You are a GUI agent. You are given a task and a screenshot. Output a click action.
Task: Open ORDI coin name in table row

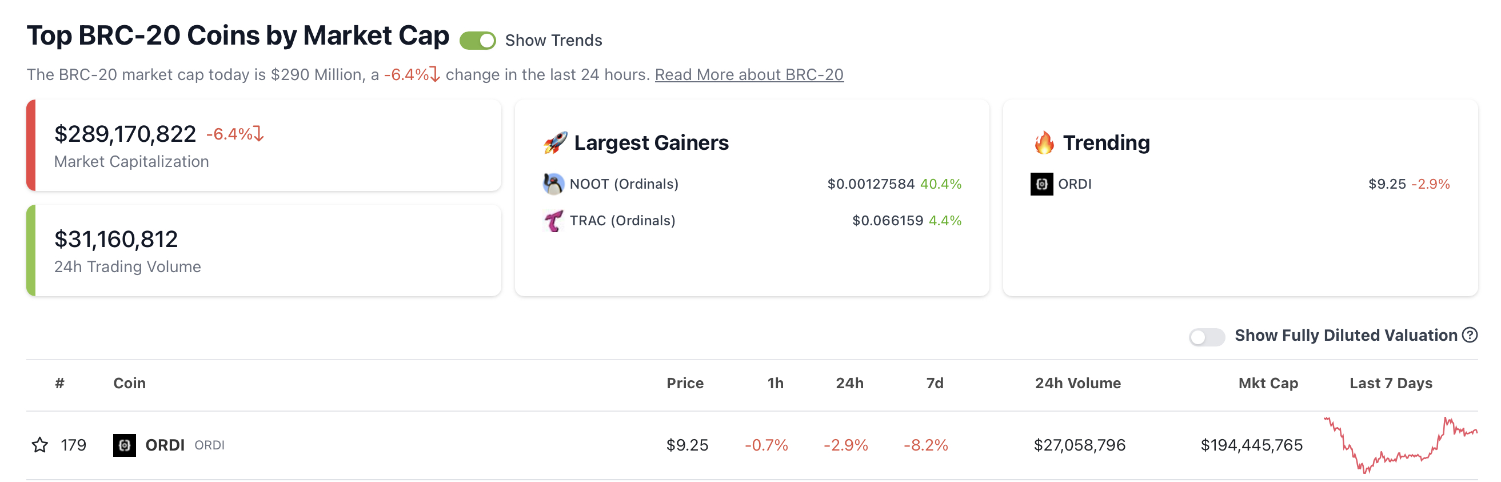point(165,445)
